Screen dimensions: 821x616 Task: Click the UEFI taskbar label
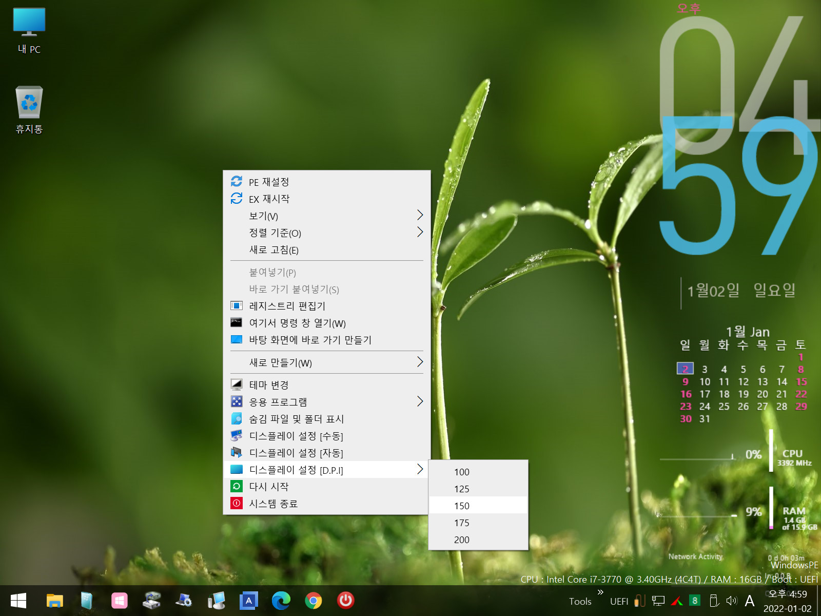[x=619, y=601]
